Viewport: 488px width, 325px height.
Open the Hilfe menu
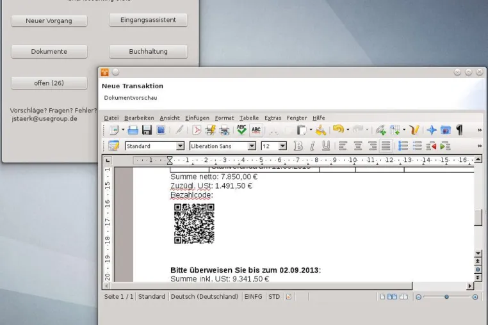319,118
